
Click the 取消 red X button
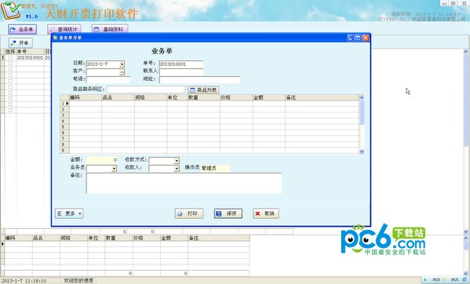(x=265, y=213)
